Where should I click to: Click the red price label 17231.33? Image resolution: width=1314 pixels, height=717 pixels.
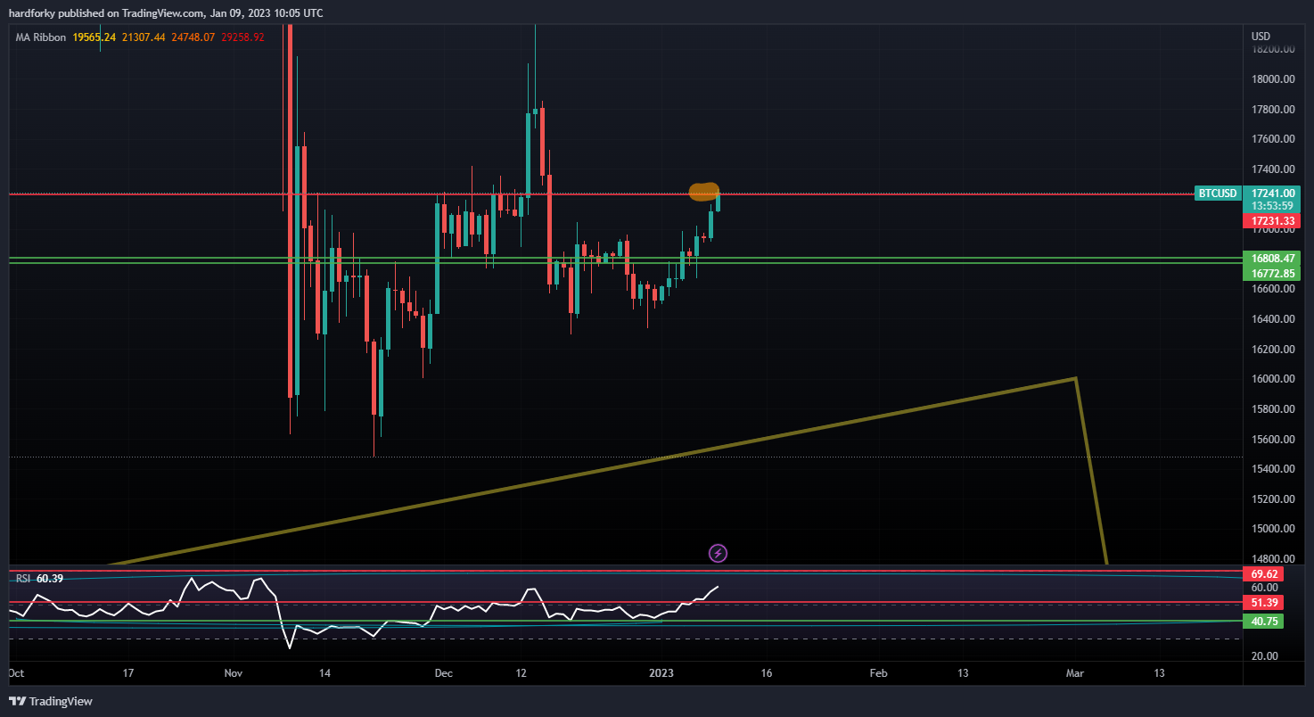point(1273,220)
